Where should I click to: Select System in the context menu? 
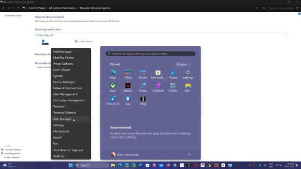(x=71, y=76)
